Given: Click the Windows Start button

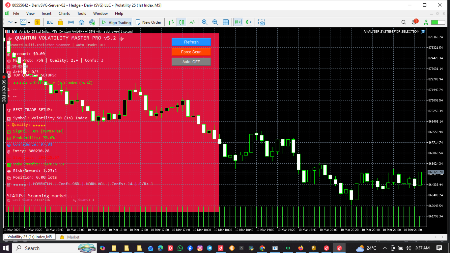Looking at the screenshot, I should pos(6,248).
